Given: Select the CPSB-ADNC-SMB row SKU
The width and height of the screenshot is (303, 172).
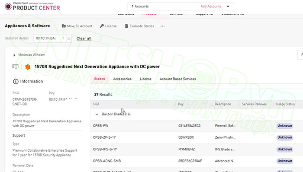Looking at the screenshot, I should click(x=107, y=161).
